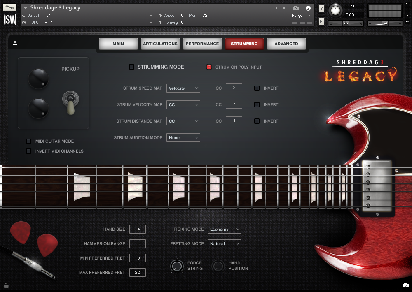Click the next instrument arrow in the header

tap(283, 7)
